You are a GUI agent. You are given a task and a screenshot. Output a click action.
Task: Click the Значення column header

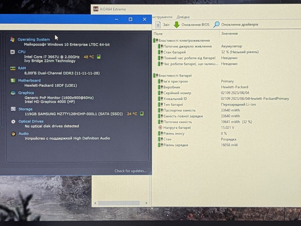(x=229, y=33)
